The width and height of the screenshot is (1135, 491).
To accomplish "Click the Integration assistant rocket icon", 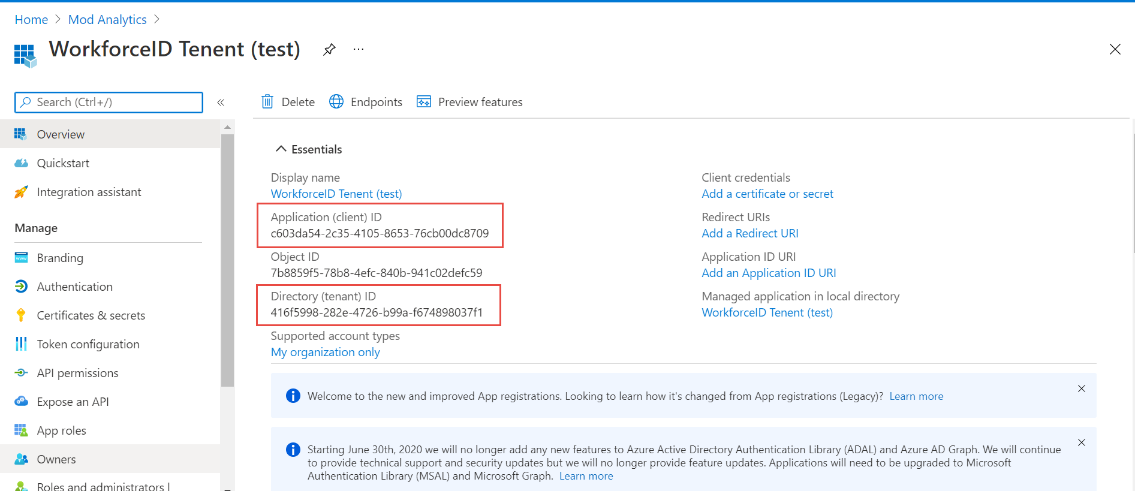I will (x=21, y=192).
